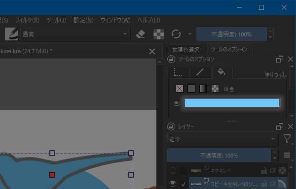Toggle the checkmark on コピー キセキレイ layer
Image resolution: width=296 pixels, height=189 pixels.
point(183,184)
